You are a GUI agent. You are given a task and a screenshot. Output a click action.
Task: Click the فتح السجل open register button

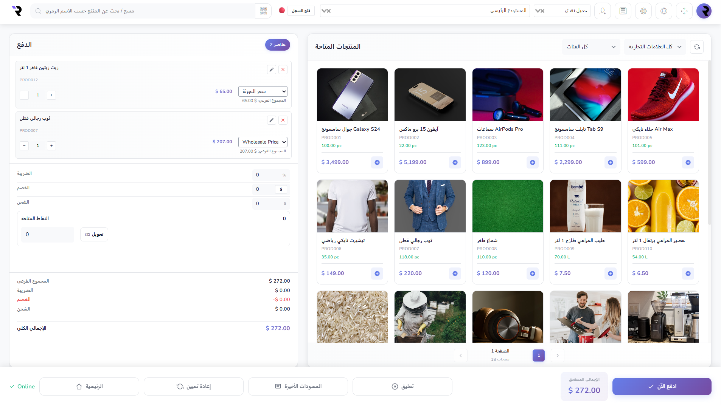coord(301,11)
